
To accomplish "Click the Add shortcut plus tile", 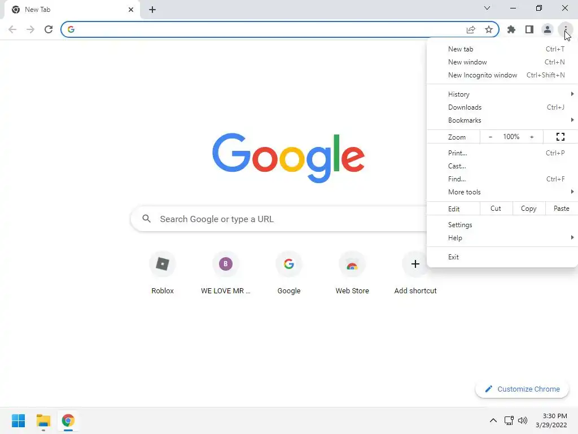I will (415, 273).
